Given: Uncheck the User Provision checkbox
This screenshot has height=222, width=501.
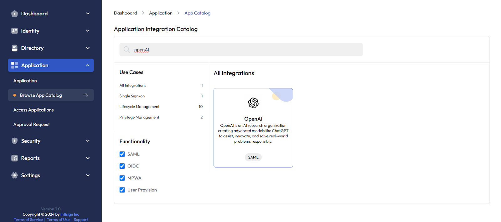Looking at the screenshot, I should (122, 190).
